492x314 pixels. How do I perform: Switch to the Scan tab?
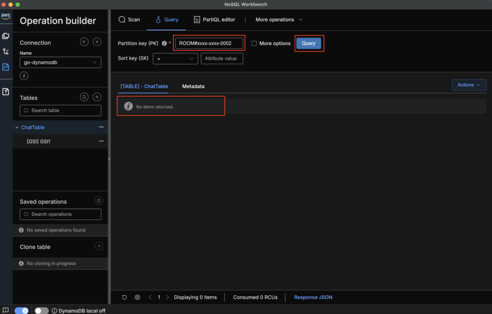[x=129, y=20]
